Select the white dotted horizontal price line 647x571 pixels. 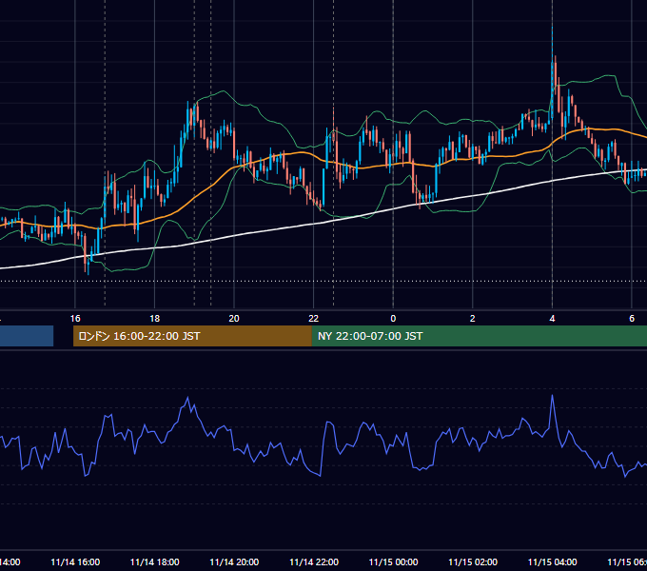coord(323,282)
